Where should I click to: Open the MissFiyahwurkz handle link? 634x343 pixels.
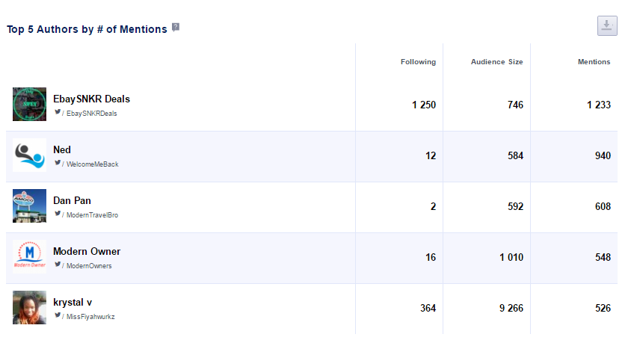point(90,317)
